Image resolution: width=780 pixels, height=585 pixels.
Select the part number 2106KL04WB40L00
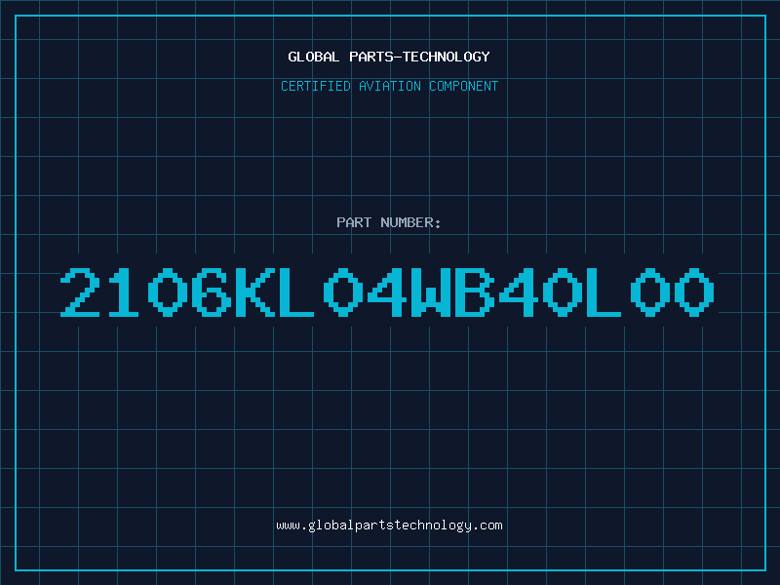pos(387,292)
